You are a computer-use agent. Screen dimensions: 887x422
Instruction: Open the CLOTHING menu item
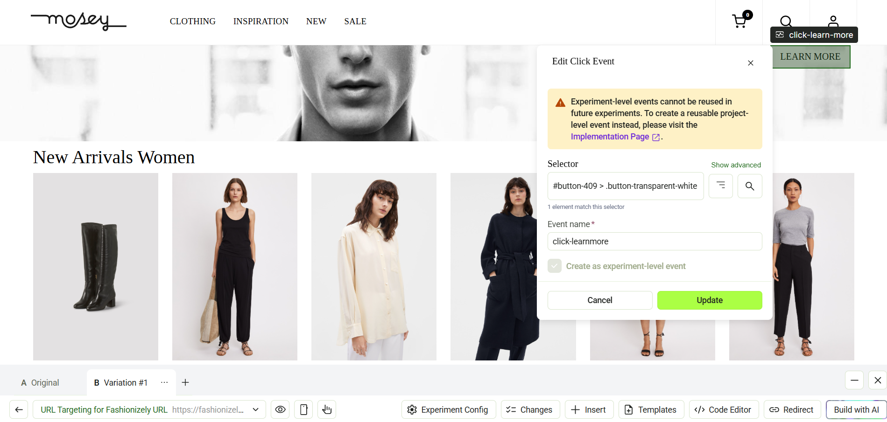pyautogui.click(x=193, y=21)
